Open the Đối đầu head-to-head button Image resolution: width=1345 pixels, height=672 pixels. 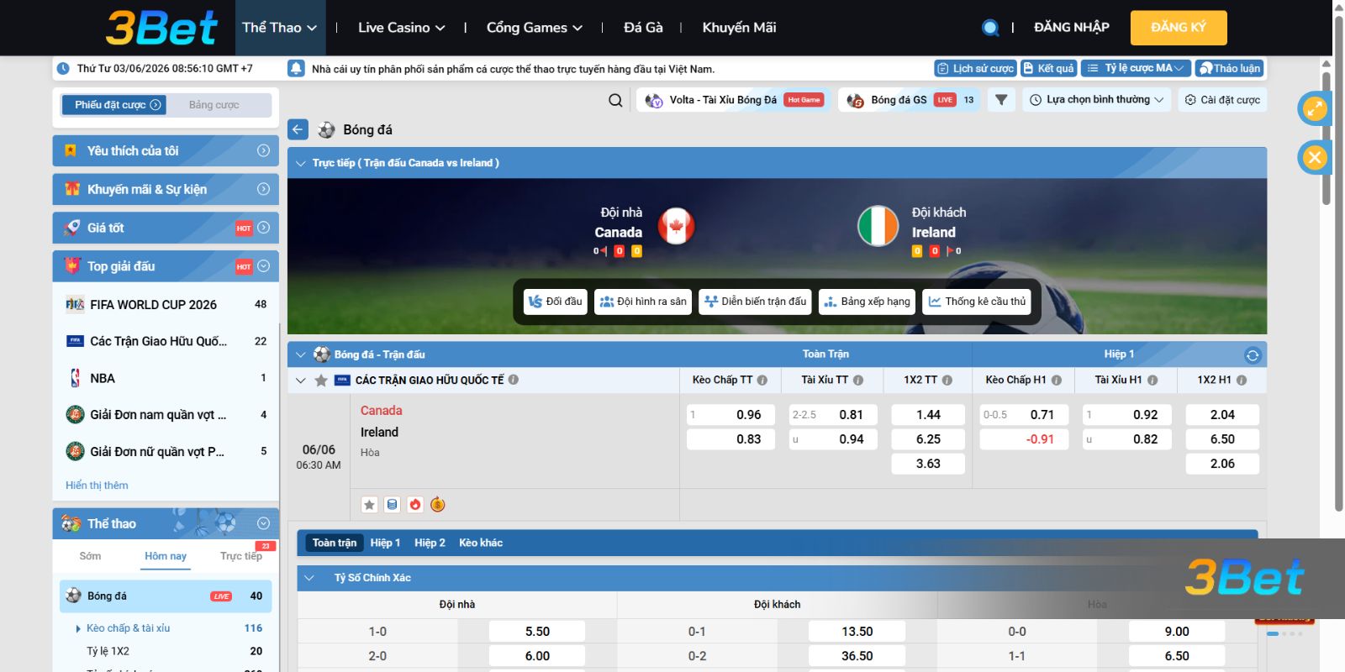pos(556,302)
